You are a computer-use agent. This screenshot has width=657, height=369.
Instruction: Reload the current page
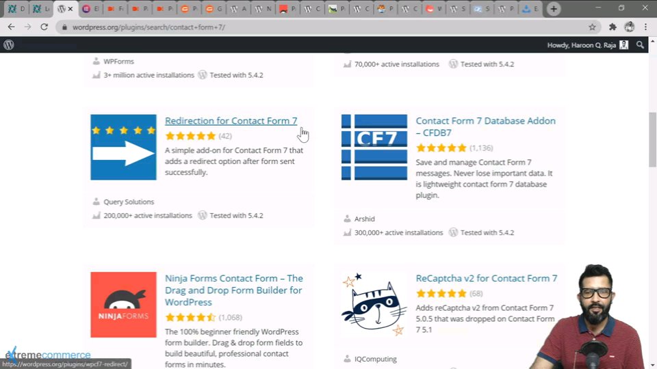(x=44, y=27)
